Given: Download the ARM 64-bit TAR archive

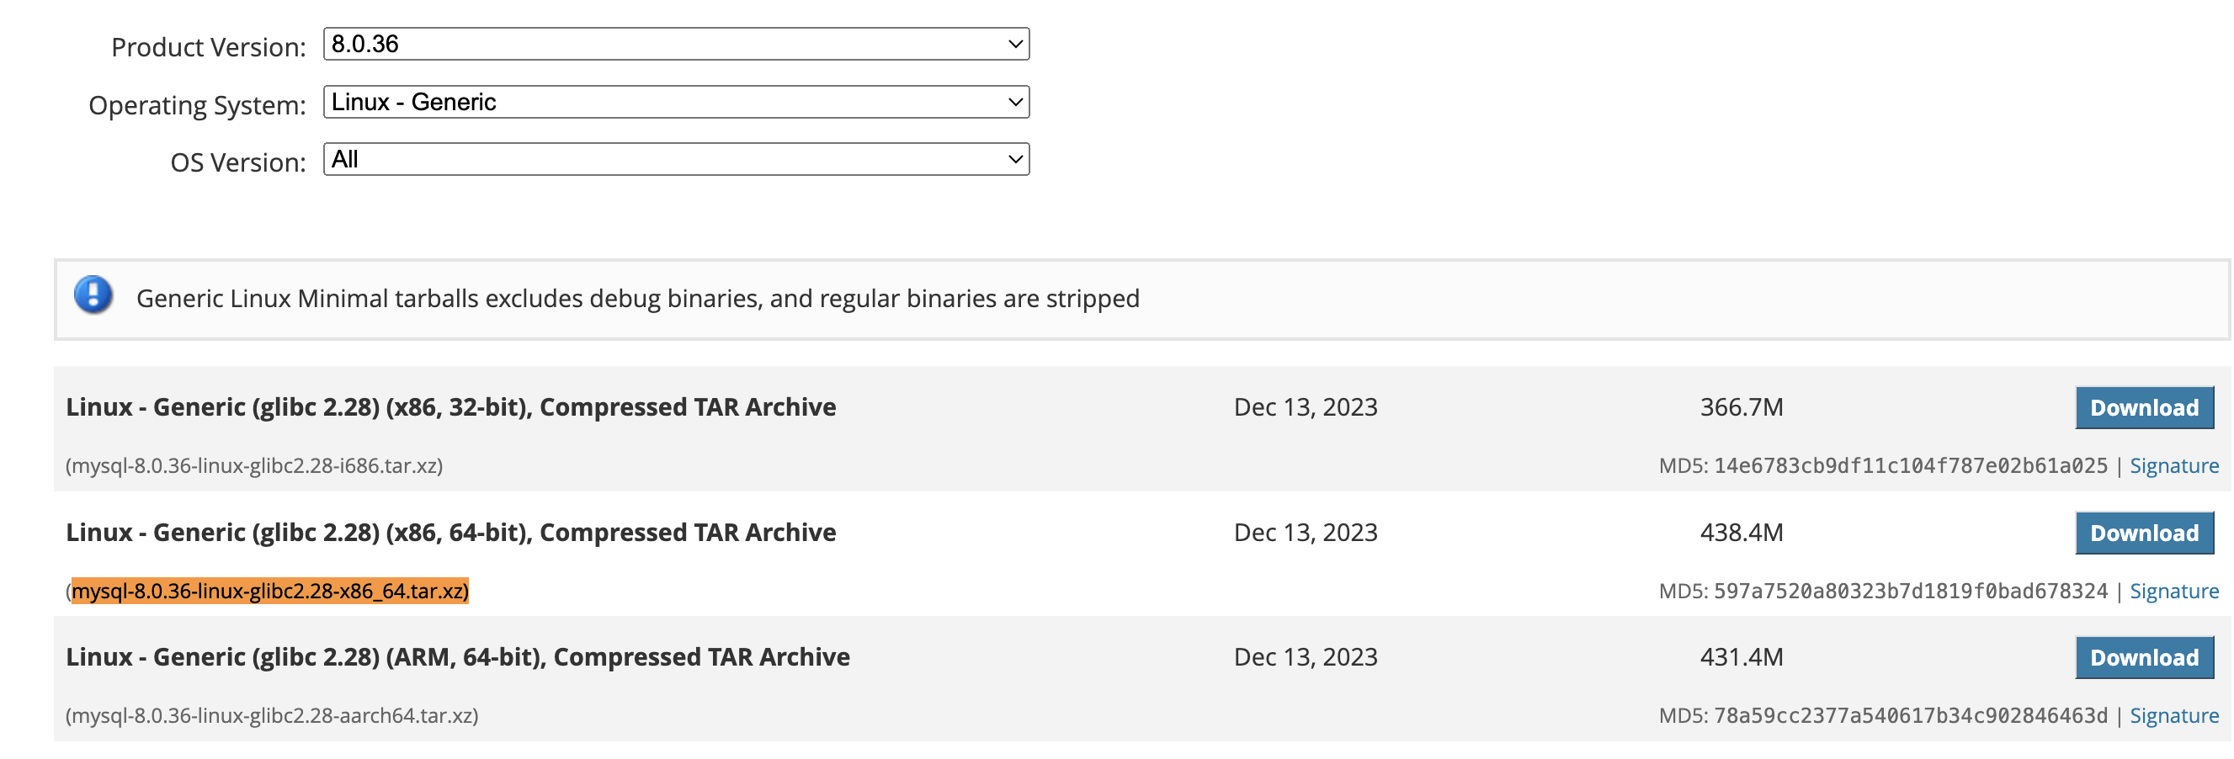Looking at the screenshot, I should pyautogui.click(x=2144, y=657).
